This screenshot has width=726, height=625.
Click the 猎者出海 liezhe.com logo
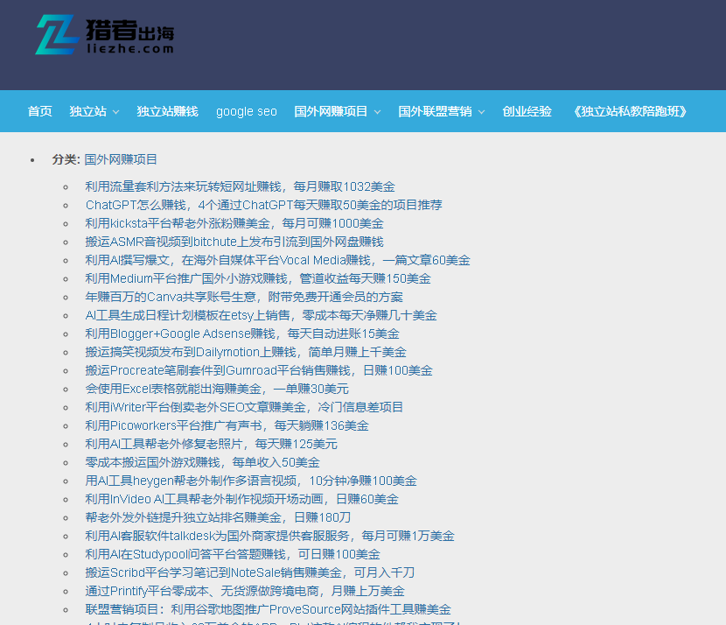click(x=105, y=35)
